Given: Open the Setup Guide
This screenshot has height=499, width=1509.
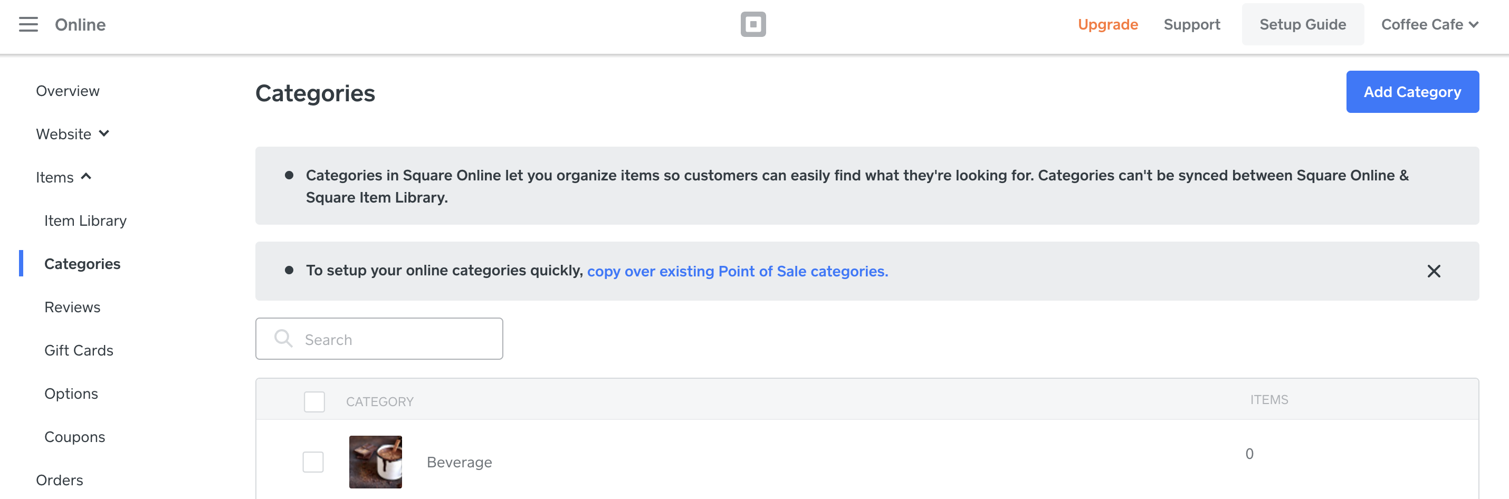Looking at the screenshot, I should (x=1302, y=25).
